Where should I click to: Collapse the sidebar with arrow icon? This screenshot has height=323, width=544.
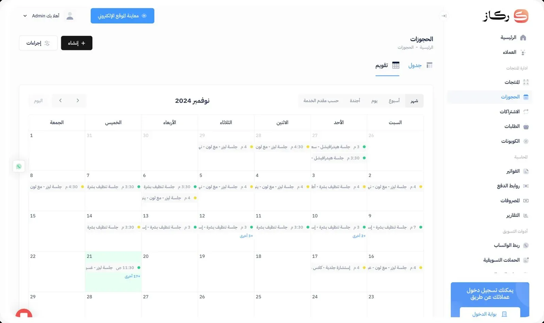(444, 16)
